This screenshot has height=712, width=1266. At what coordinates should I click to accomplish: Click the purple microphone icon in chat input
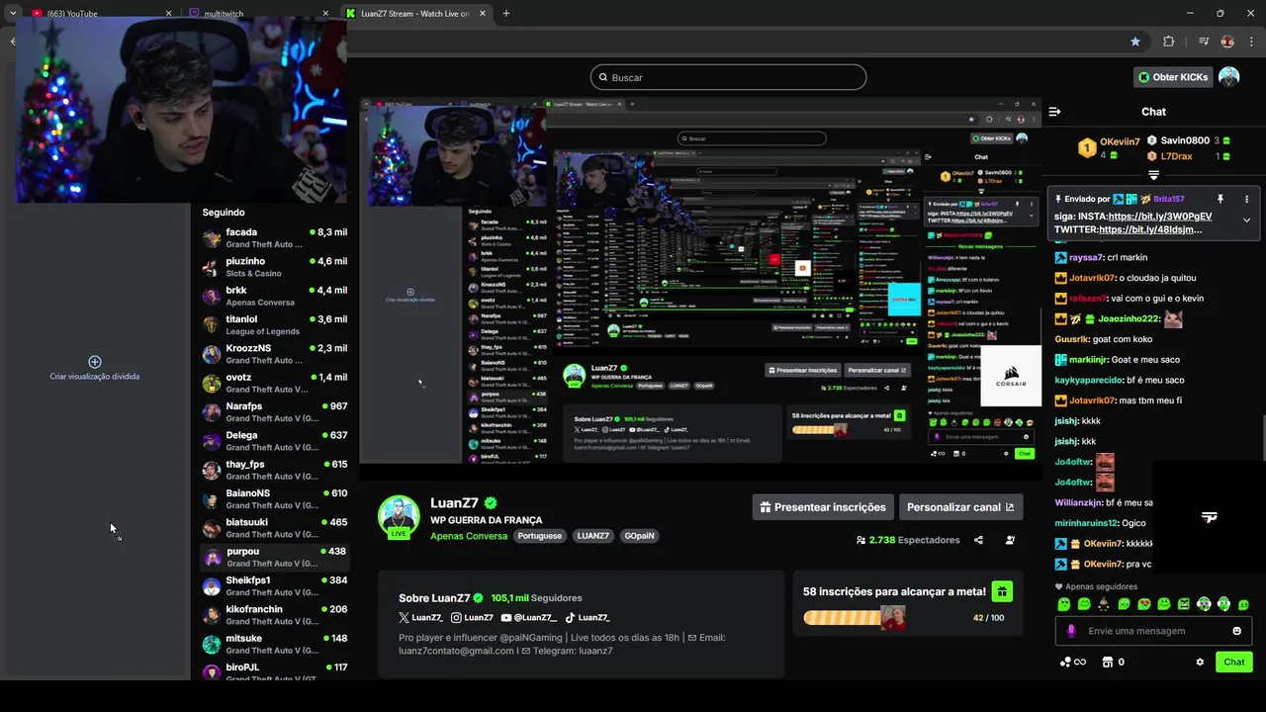(x=1071, y=631)
